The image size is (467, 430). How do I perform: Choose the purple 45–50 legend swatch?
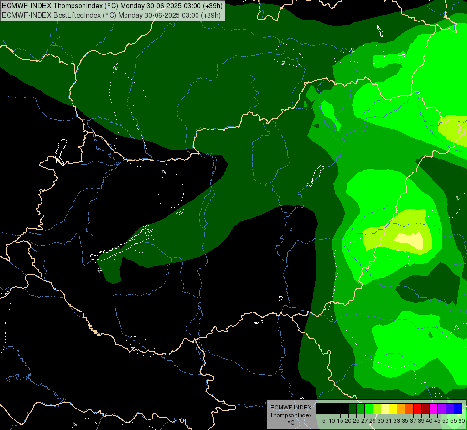click(x=442, y=409)
